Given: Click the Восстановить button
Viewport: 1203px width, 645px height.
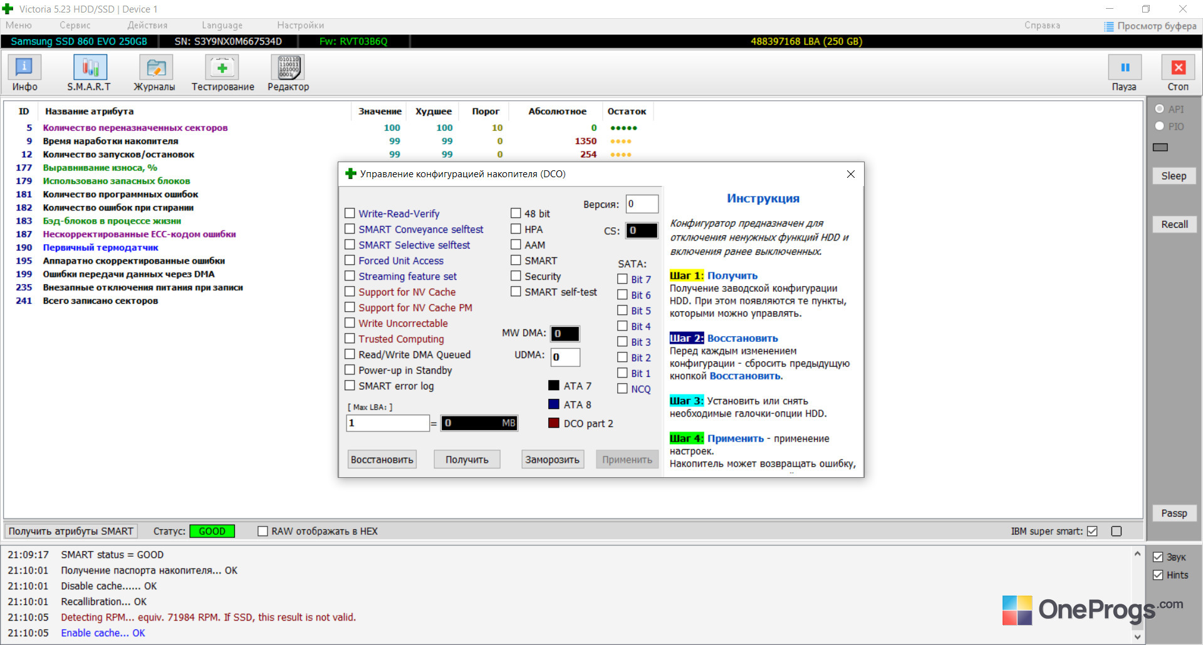Looking at the screenshot, I should pyautogui.click(x=382, y=460).
